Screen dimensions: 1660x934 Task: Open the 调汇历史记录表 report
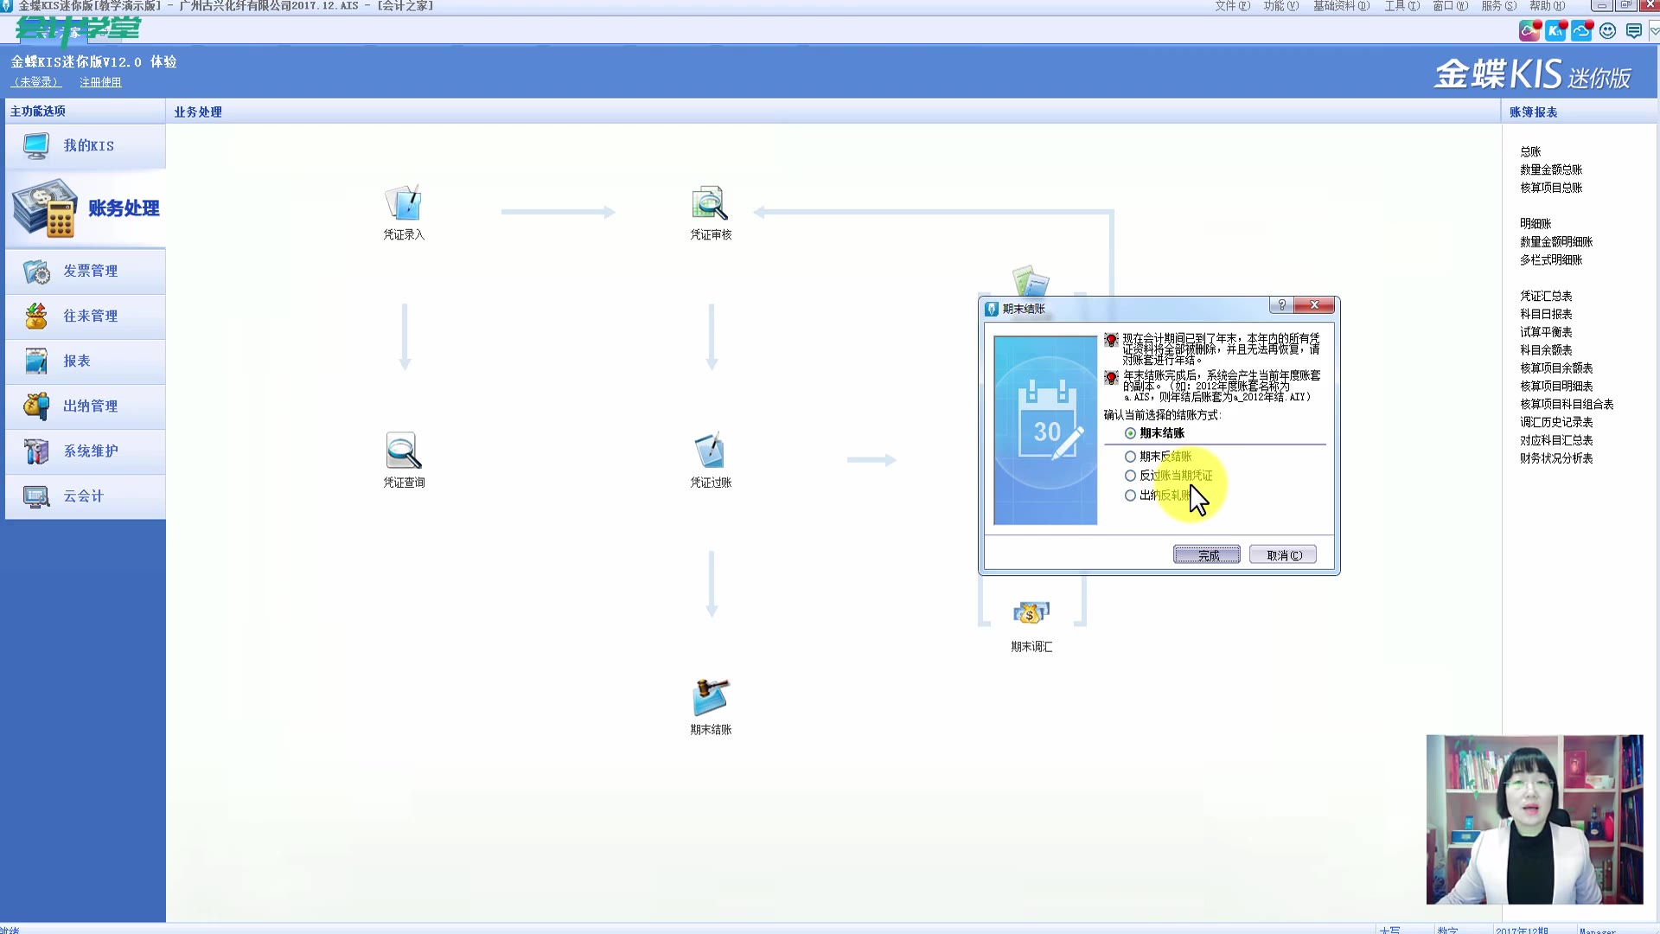pyautogui.click(x=1556, y=423)
